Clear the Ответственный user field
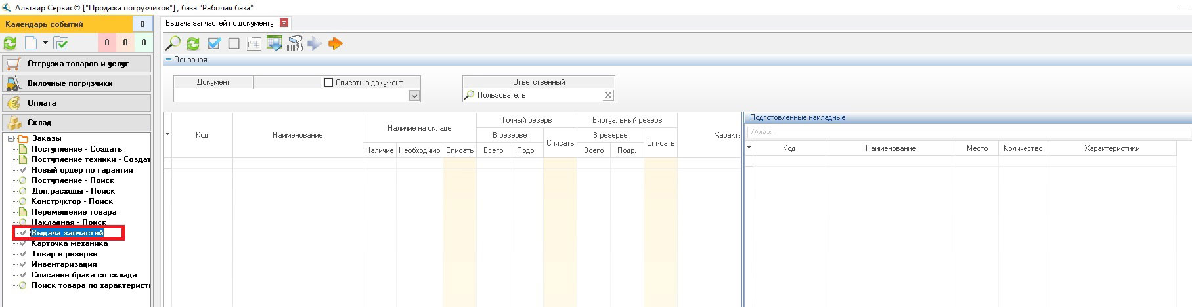1192x307 pixels. [607, 96]
